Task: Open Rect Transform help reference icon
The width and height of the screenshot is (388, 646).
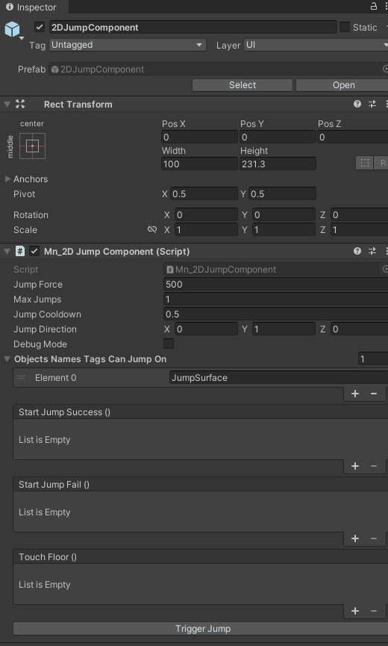Action: (x=357, y=105)
